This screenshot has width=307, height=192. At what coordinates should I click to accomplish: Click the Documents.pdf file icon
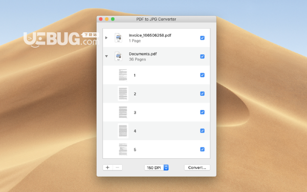[118, 56]
